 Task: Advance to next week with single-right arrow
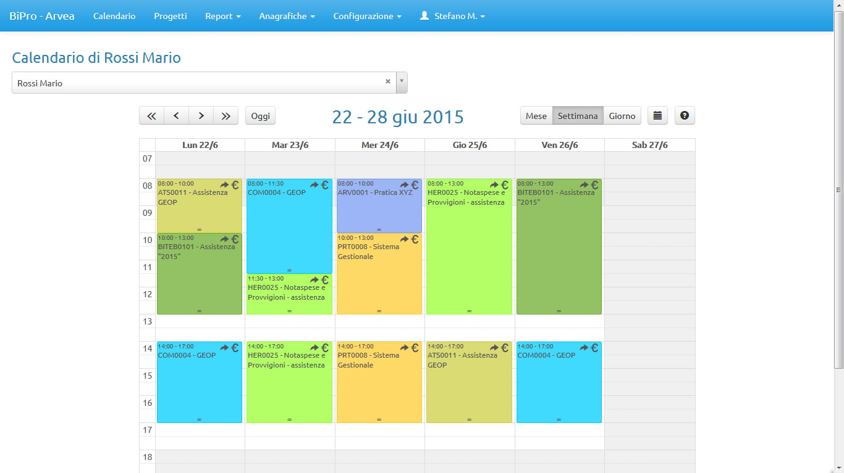click(x=201, y=116)
